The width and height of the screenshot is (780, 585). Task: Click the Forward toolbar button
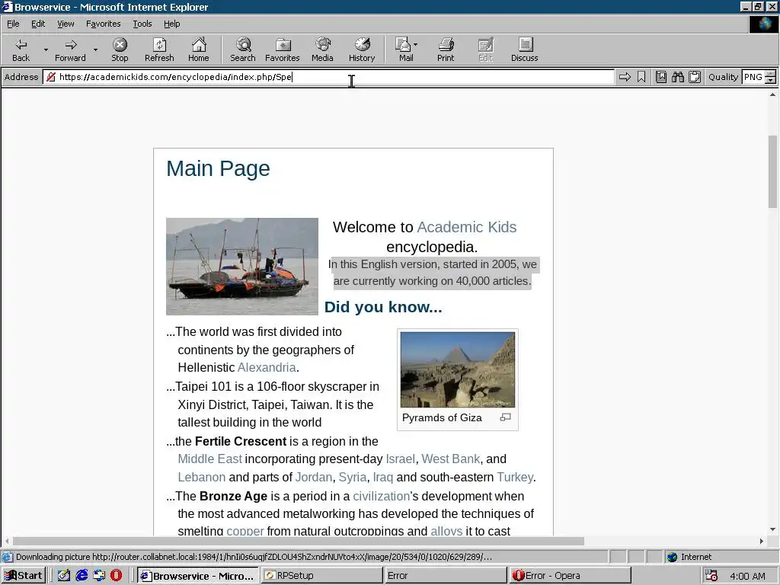pyautogui.click(x=70, y=50)
